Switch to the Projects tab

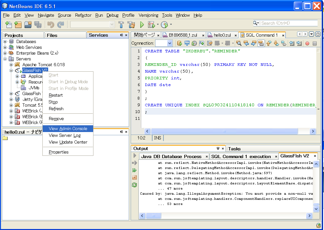(x=23, y=35)
